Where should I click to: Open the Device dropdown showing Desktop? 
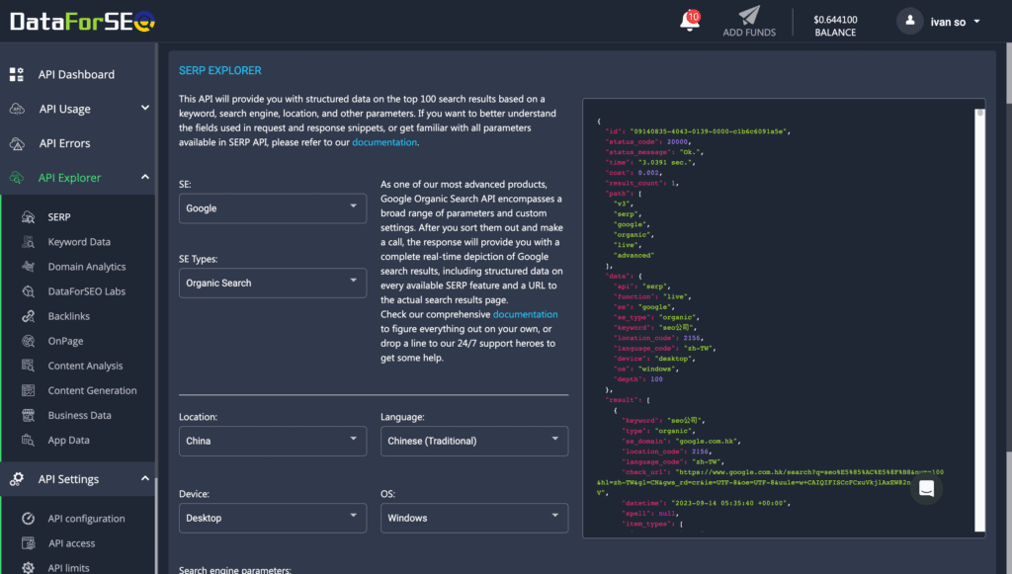273,518
